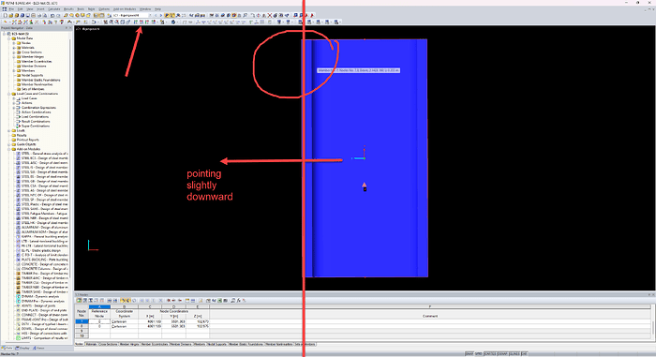Screen dimensions: 656x357
Task: Click the View in X direction icon
Action: pos(136,22)
